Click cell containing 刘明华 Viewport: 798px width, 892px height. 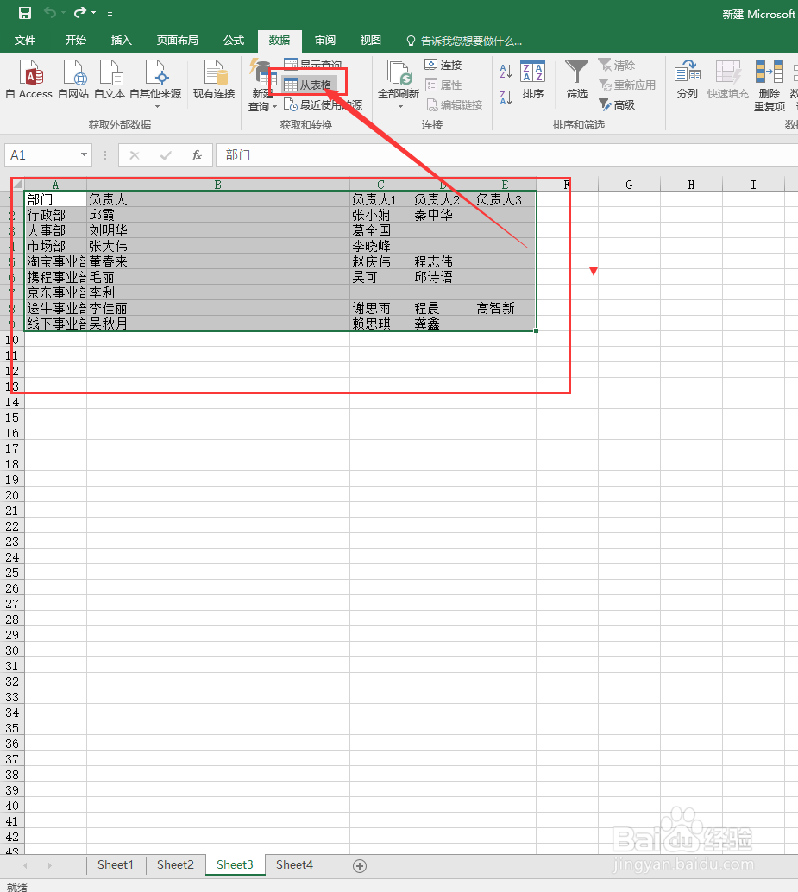(x=218, y=230)
